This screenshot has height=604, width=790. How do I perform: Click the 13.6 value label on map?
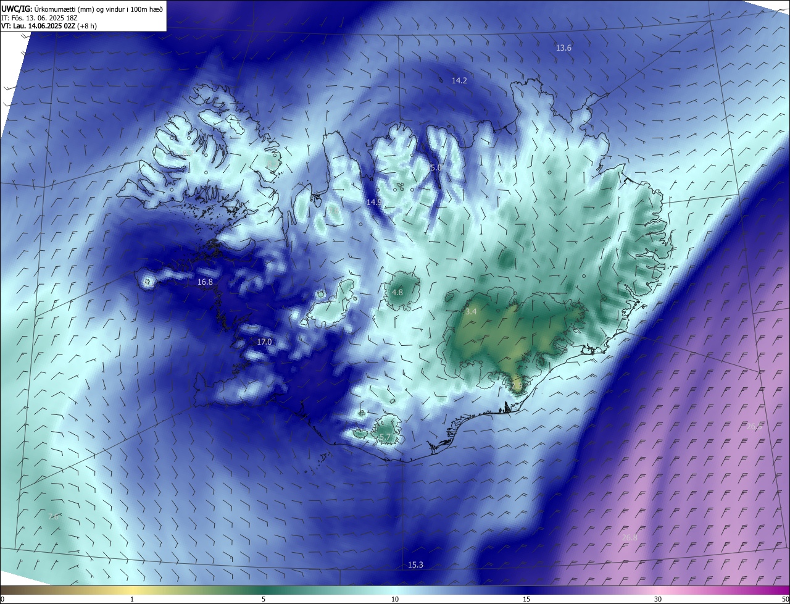point(563,48)
